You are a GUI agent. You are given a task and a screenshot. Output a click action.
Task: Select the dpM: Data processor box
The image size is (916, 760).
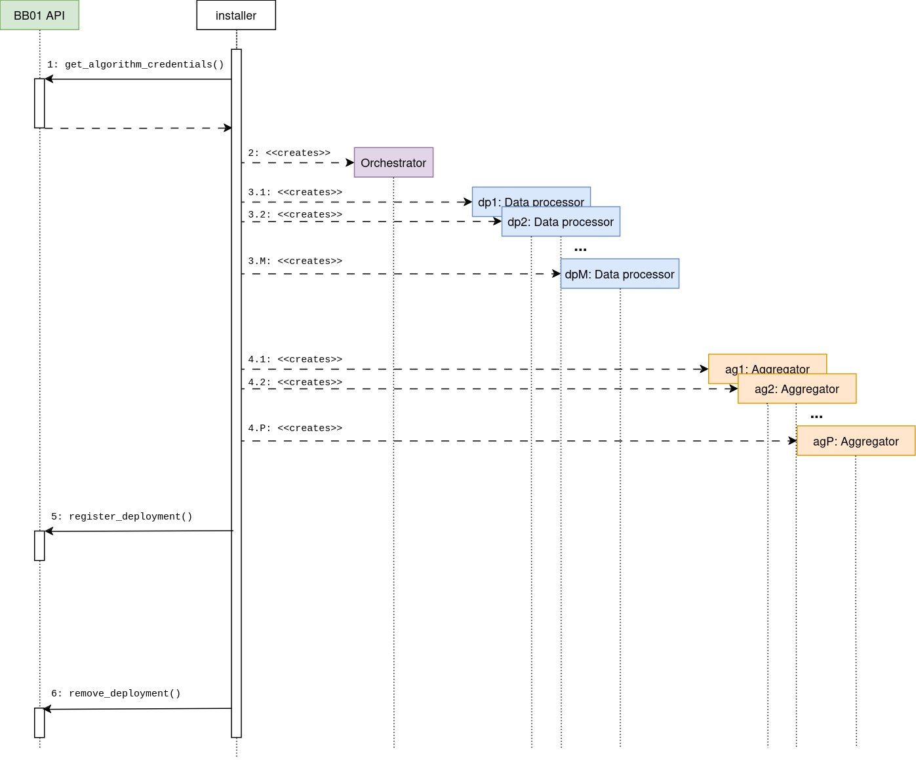[620, 274]
